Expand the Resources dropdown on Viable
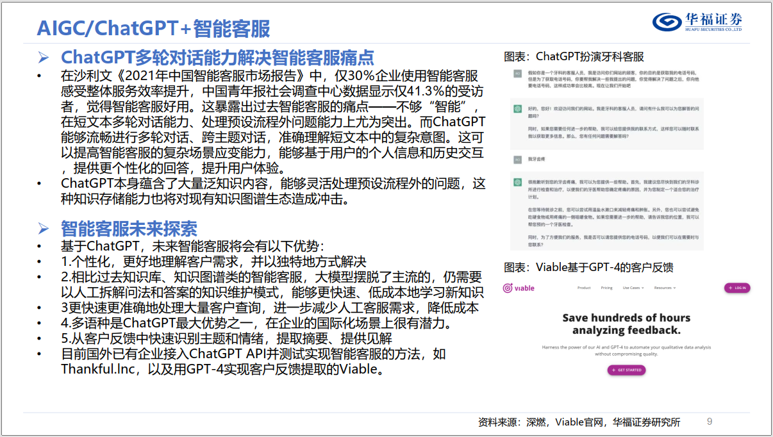 (664, 288)
